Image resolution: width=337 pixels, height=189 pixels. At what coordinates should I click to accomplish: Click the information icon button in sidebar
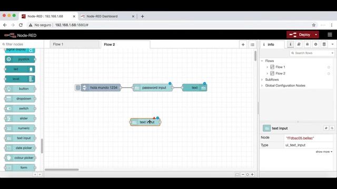tap(290, 44)
